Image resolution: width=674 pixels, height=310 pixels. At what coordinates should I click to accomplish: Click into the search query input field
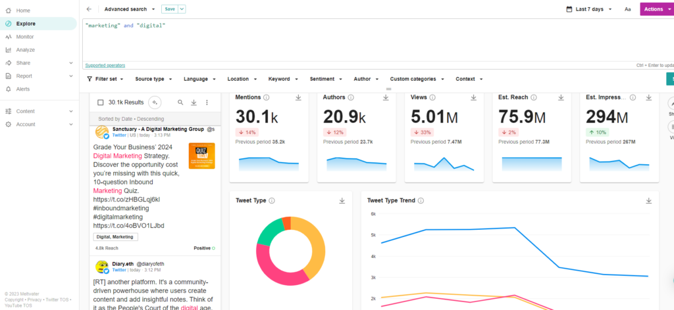[378, 41]
